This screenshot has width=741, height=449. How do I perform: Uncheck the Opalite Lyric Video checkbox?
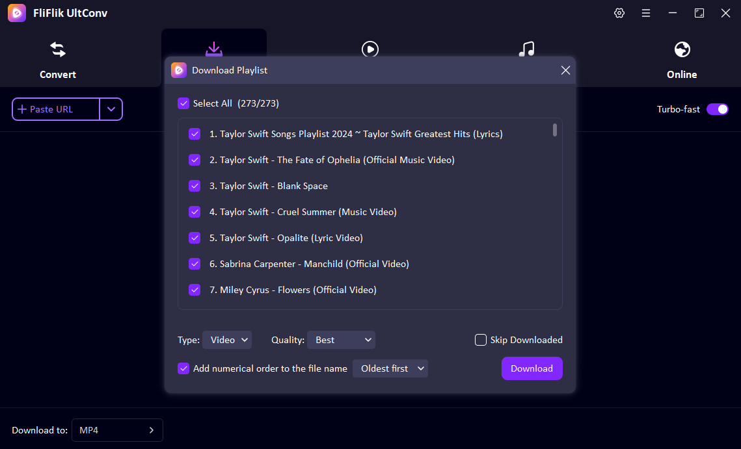195,238
